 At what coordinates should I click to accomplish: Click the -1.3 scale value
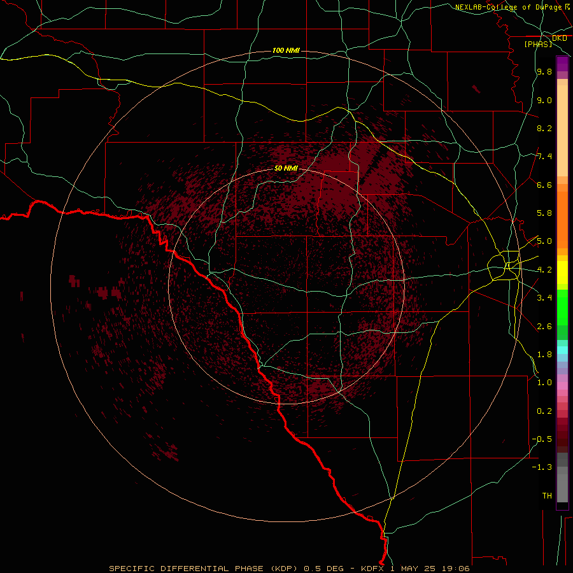542,467
